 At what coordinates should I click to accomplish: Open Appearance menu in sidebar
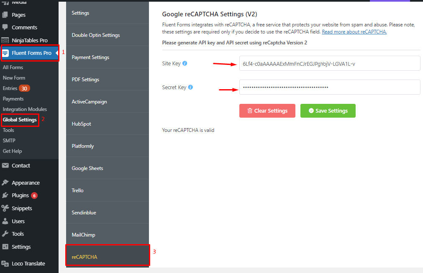point(26,183)
